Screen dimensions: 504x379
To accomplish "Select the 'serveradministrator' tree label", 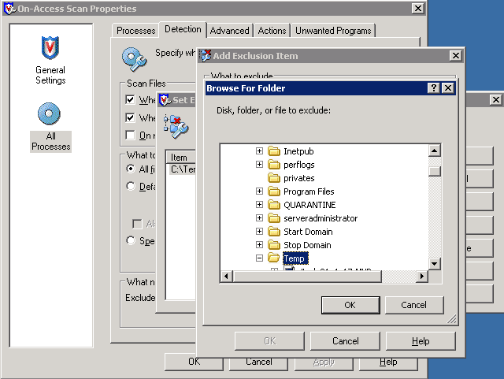I will (321, 218).
